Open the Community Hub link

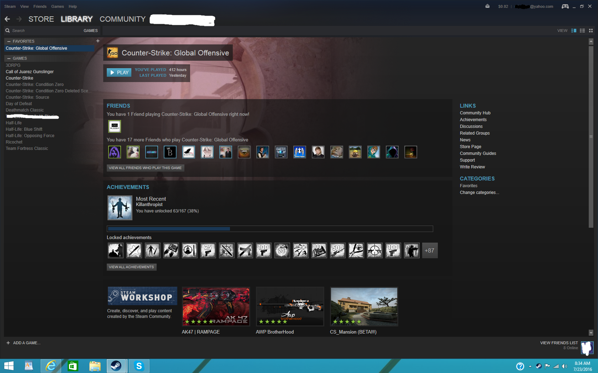click(x=475, y=113)
